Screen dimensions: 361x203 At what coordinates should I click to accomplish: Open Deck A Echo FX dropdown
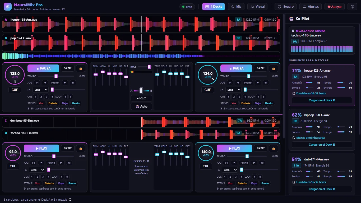tap(40, 90)
